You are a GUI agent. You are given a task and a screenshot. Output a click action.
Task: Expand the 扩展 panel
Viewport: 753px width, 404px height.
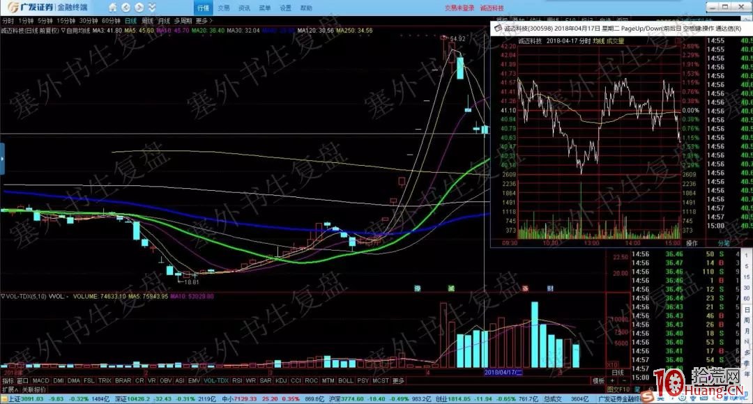10,389
